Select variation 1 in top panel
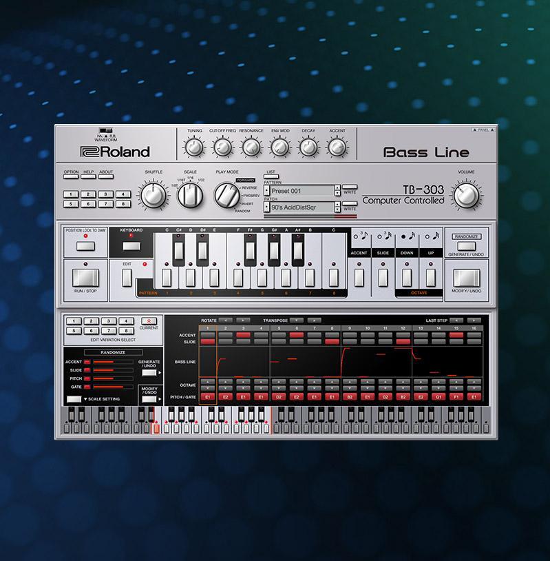 (x=71, y=194)
